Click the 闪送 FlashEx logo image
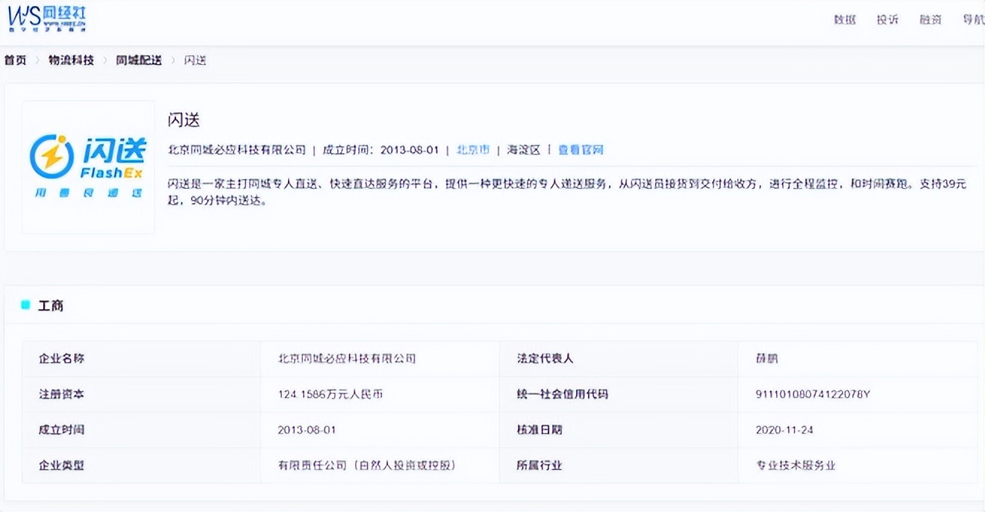Screen dimensions: 985x512 point(88,167)
